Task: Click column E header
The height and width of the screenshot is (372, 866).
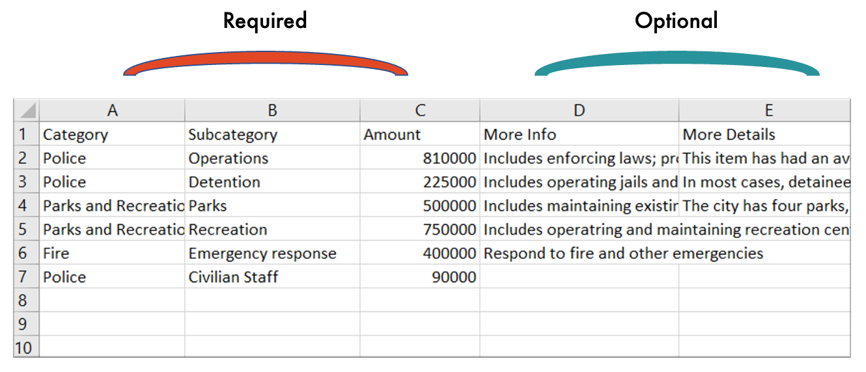Action: pyautogui.click(x=764, y=111)
